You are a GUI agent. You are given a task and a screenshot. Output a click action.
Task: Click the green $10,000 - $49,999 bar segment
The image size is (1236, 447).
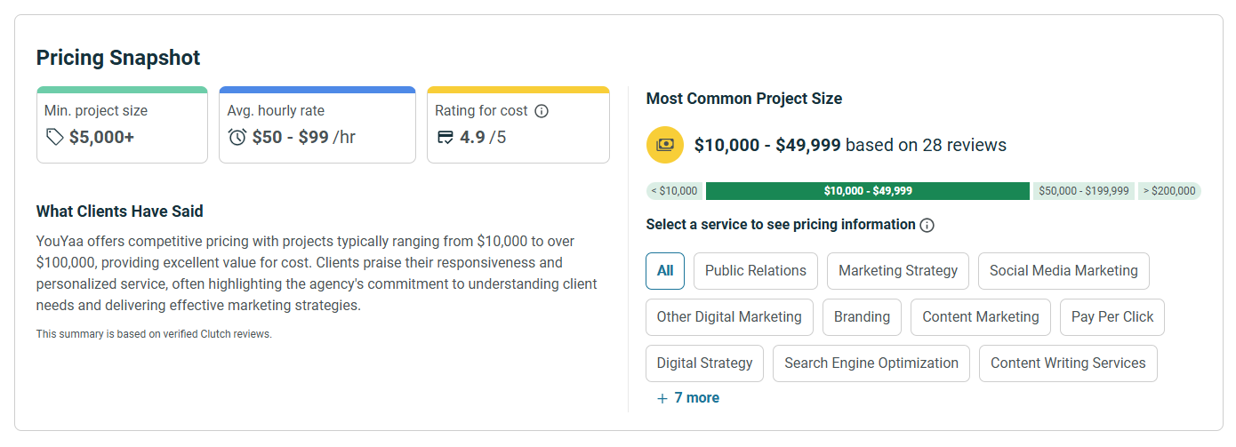868,191
